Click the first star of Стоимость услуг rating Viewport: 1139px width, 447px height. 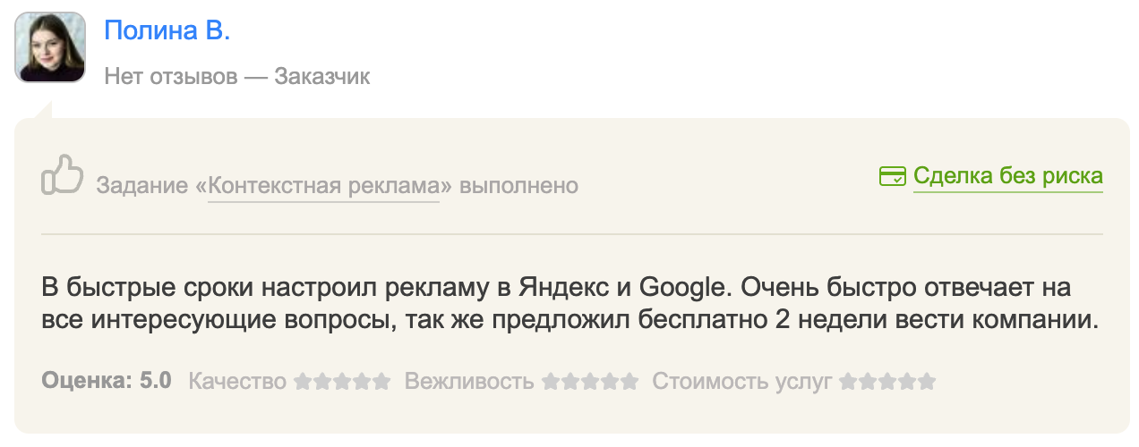pyautogui.click(x=847, y=382)
